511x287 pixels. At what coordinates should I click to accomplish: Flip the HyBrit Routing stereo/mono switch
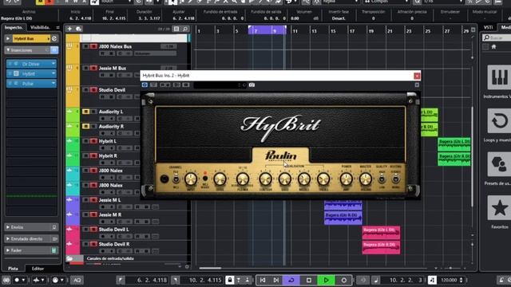396,179
